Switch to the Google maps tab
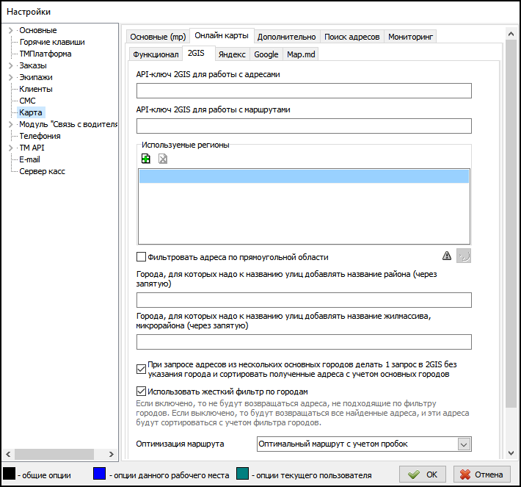 266,54
